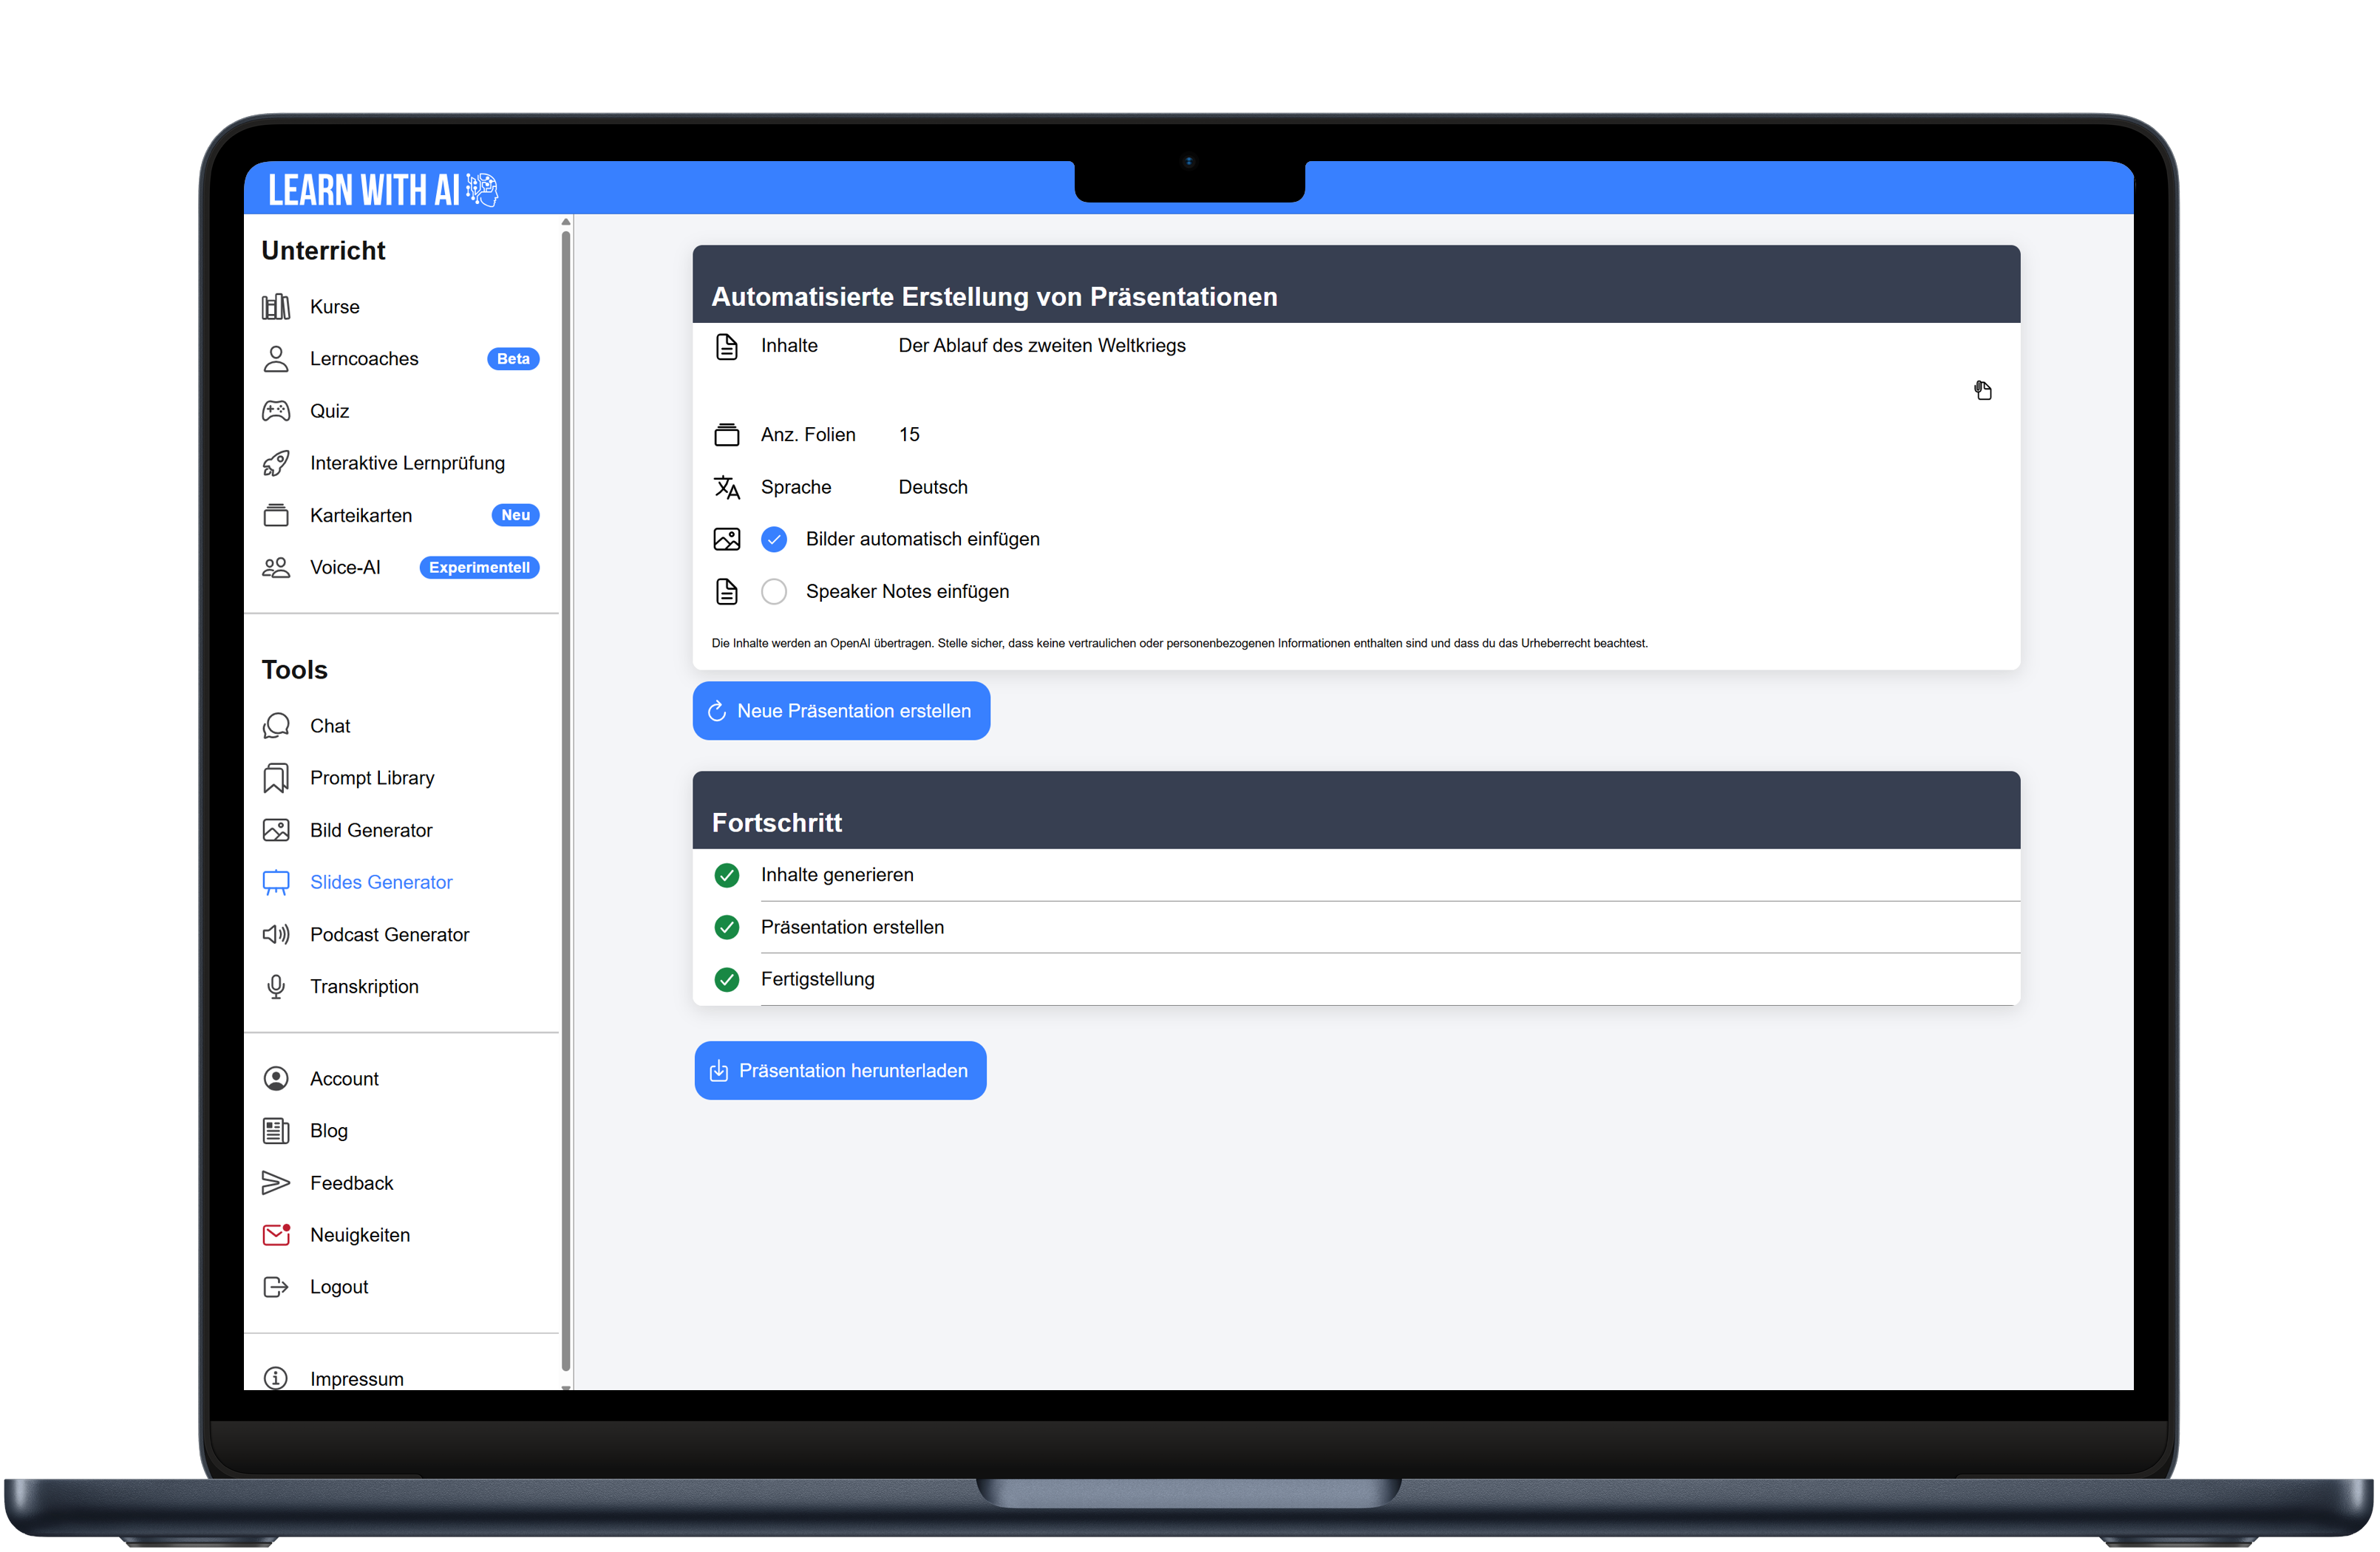2380x1552 pixels.
Task: Open Quiz via gamepad icon
Action: [x=276, y=411]
